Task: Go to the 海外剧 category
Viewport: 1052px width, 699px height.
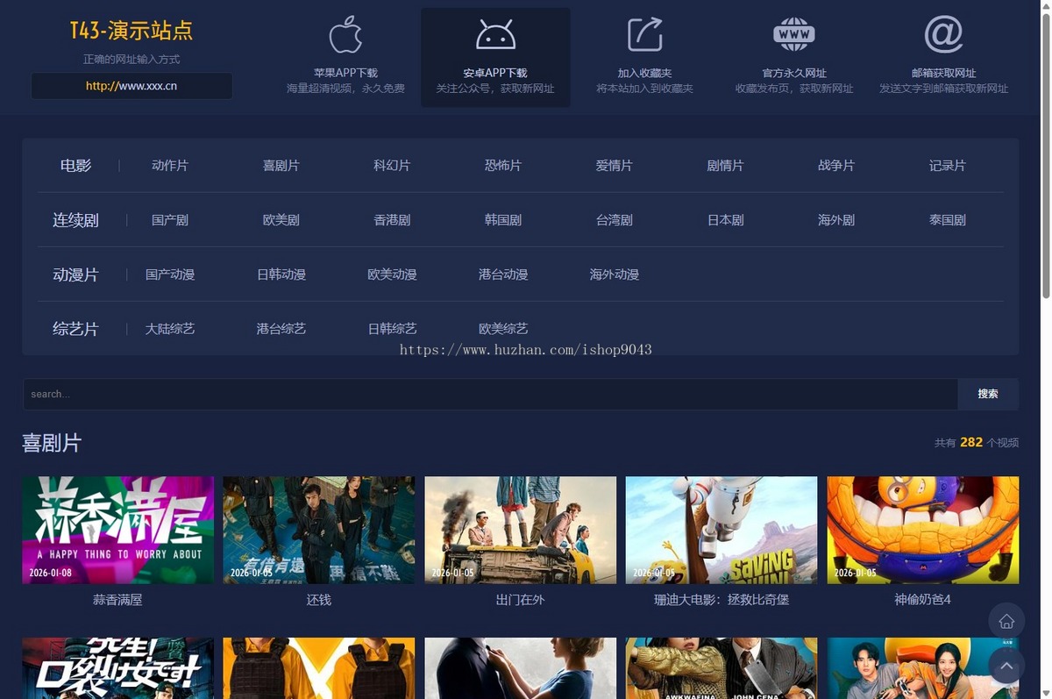Action: (x=836, y=220)
